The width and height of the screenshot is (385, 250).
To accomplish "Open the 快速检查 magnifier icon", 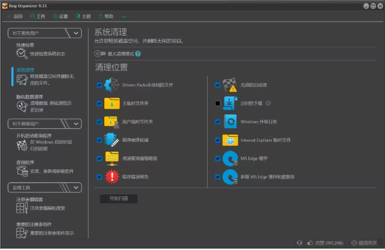I will point(22,54).
